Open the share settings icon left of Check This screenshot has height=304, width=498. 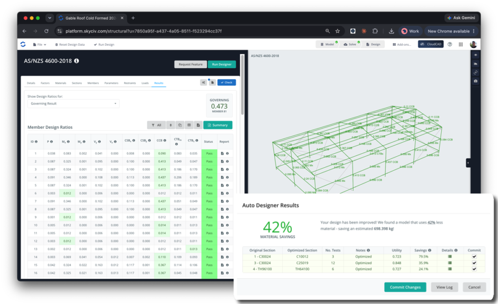tap(204, 82)
